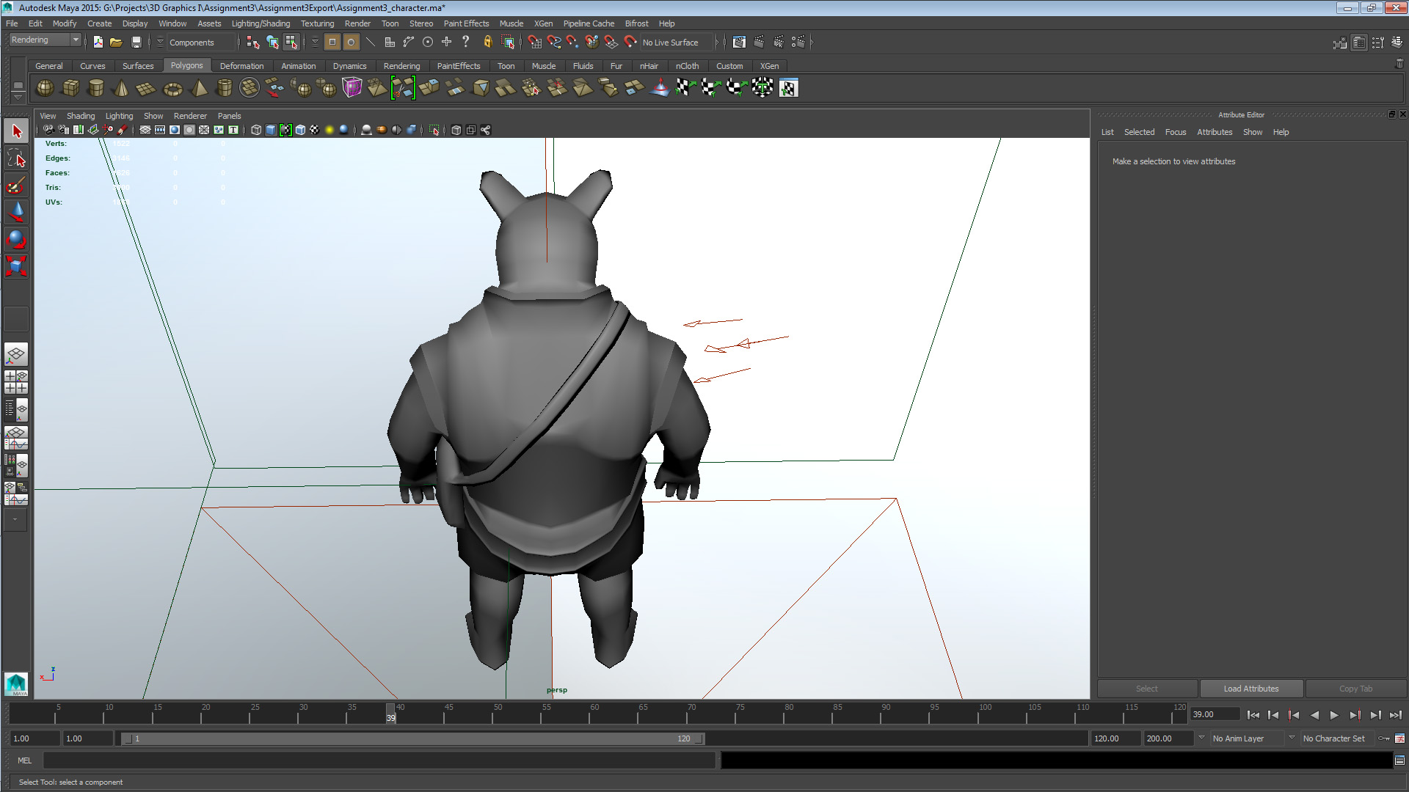Activate the Move tool in the toolbox

pyautogui.click(x=16, y=212)
